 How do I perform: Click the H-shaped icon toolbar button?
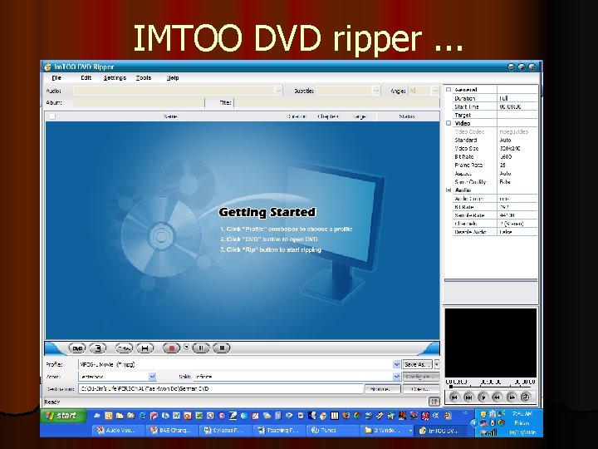click(145, 348)
